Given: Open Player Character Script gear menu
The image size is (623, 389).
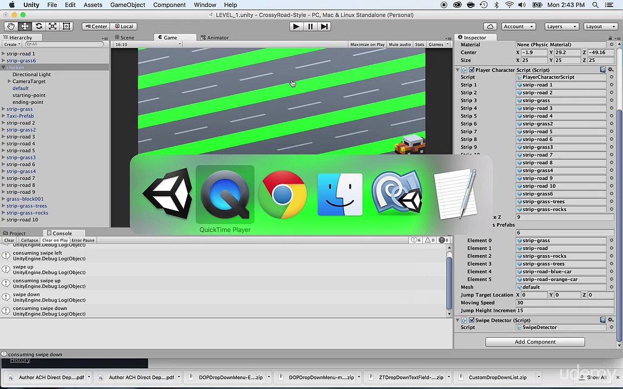Looking at the screenshot, I should click(x=611, y=70).
